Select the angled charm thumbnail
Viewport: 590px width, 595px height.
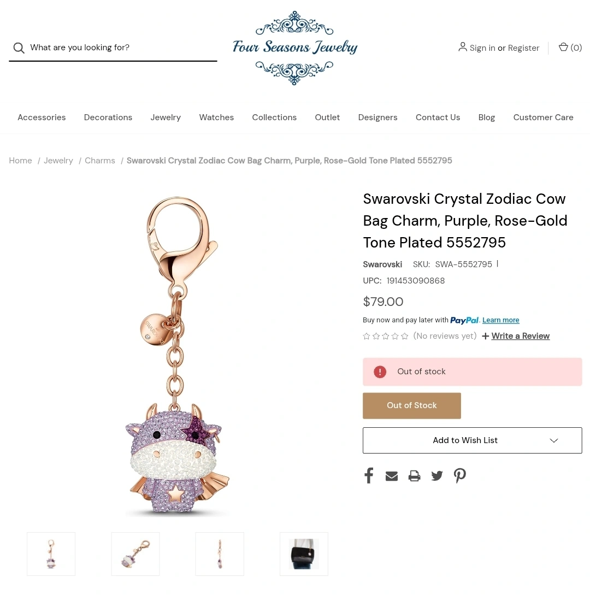135,554
